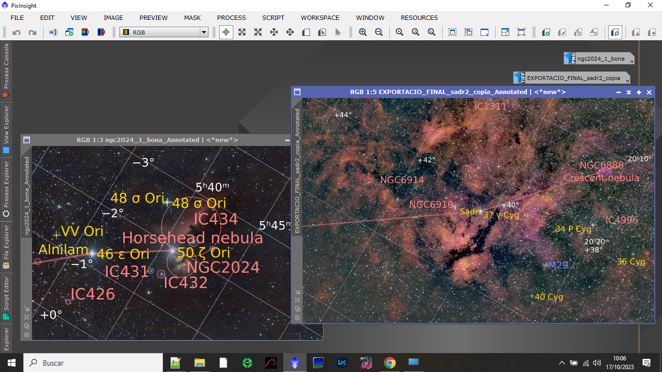
Task: Select the Zoom Out mode arrows icon
Action: tap(258, 32)
